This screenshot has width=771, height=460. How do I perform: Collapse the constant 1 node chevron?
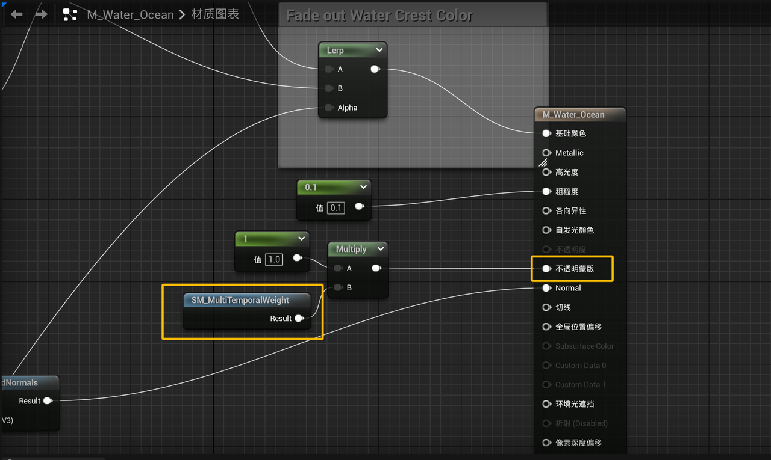pyautogui.click(x=301, y=239)
